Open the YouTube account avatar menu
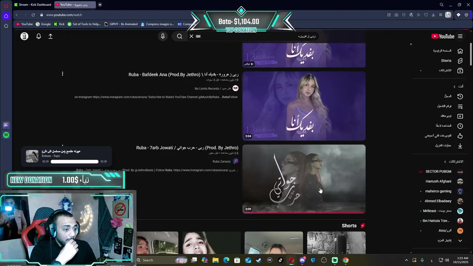Screen dimensions: 473x266 [x=24, y=36]
